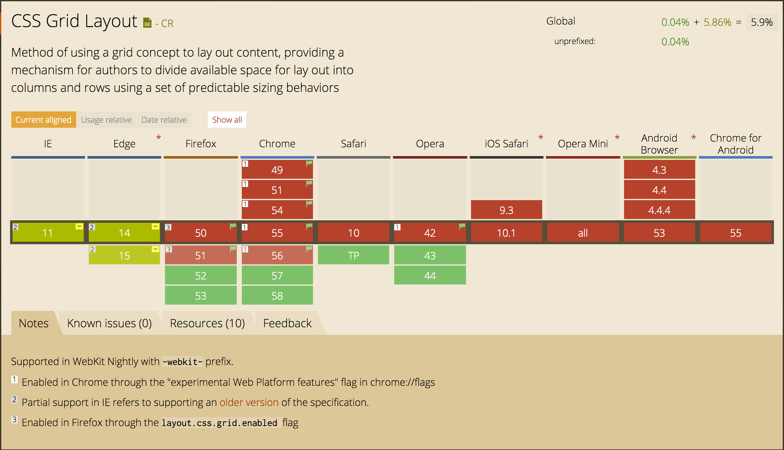Open the Resources tab
The height and width of the screenshot is (450, 784).
pos(207,323)
